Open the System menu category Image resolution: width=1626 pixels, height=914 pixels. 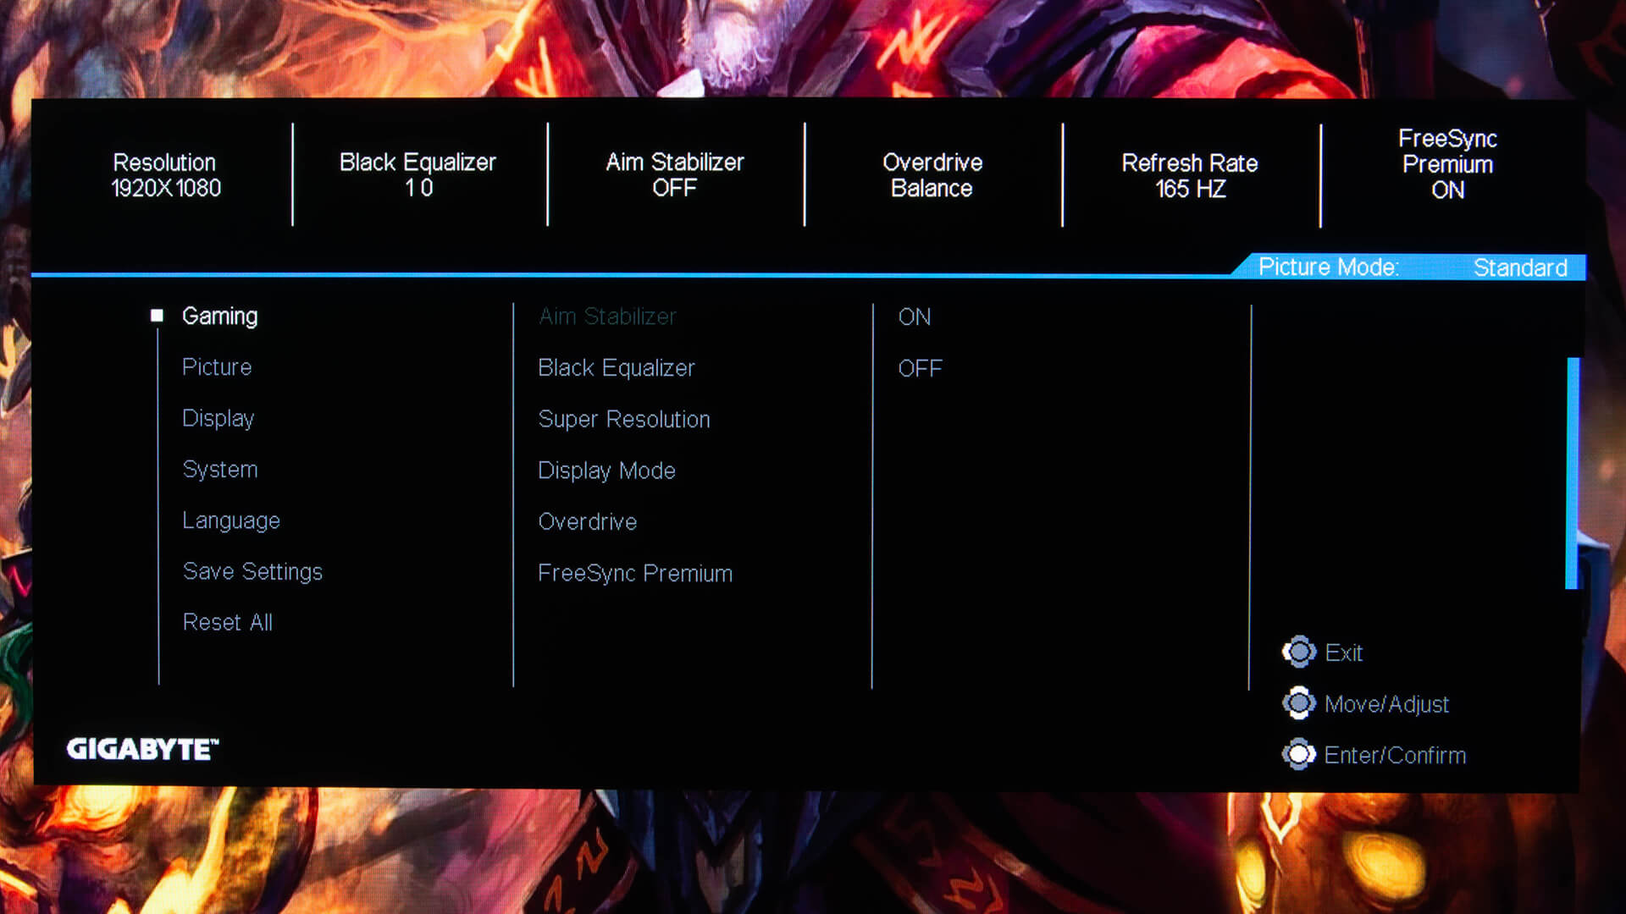tap(220, 470)
